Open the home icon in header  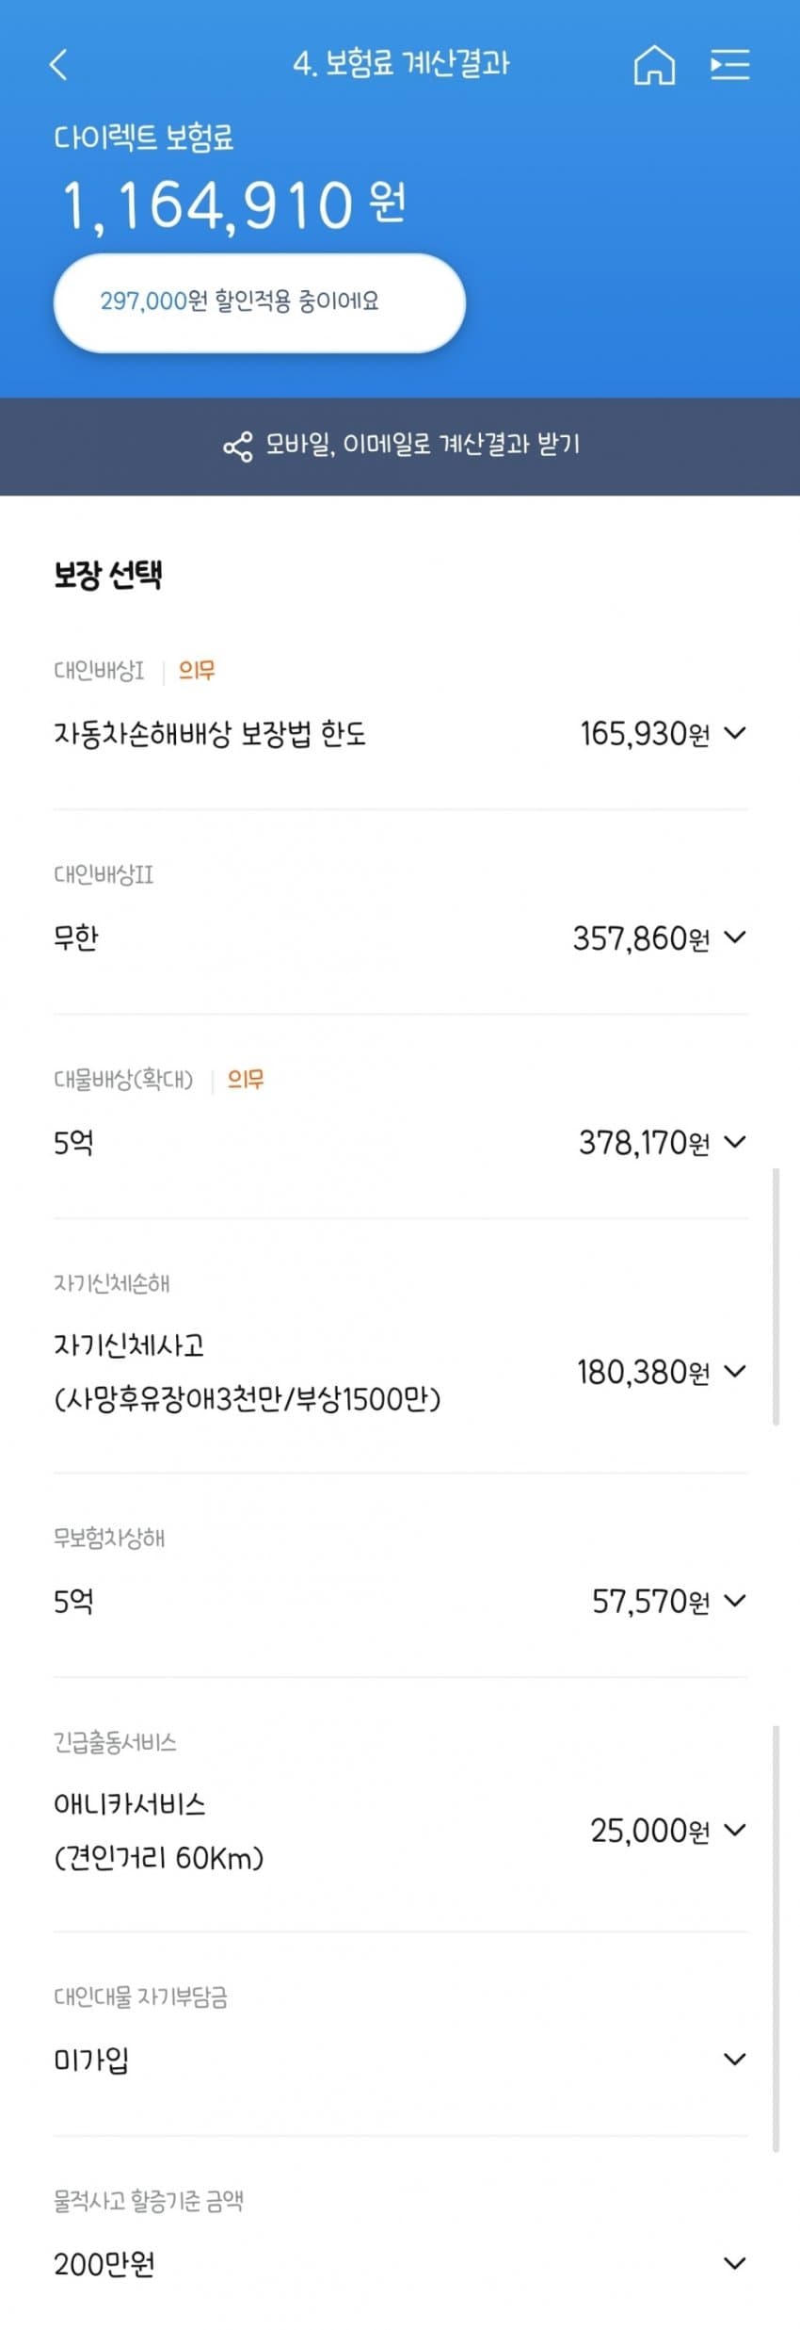pos(654,64)
